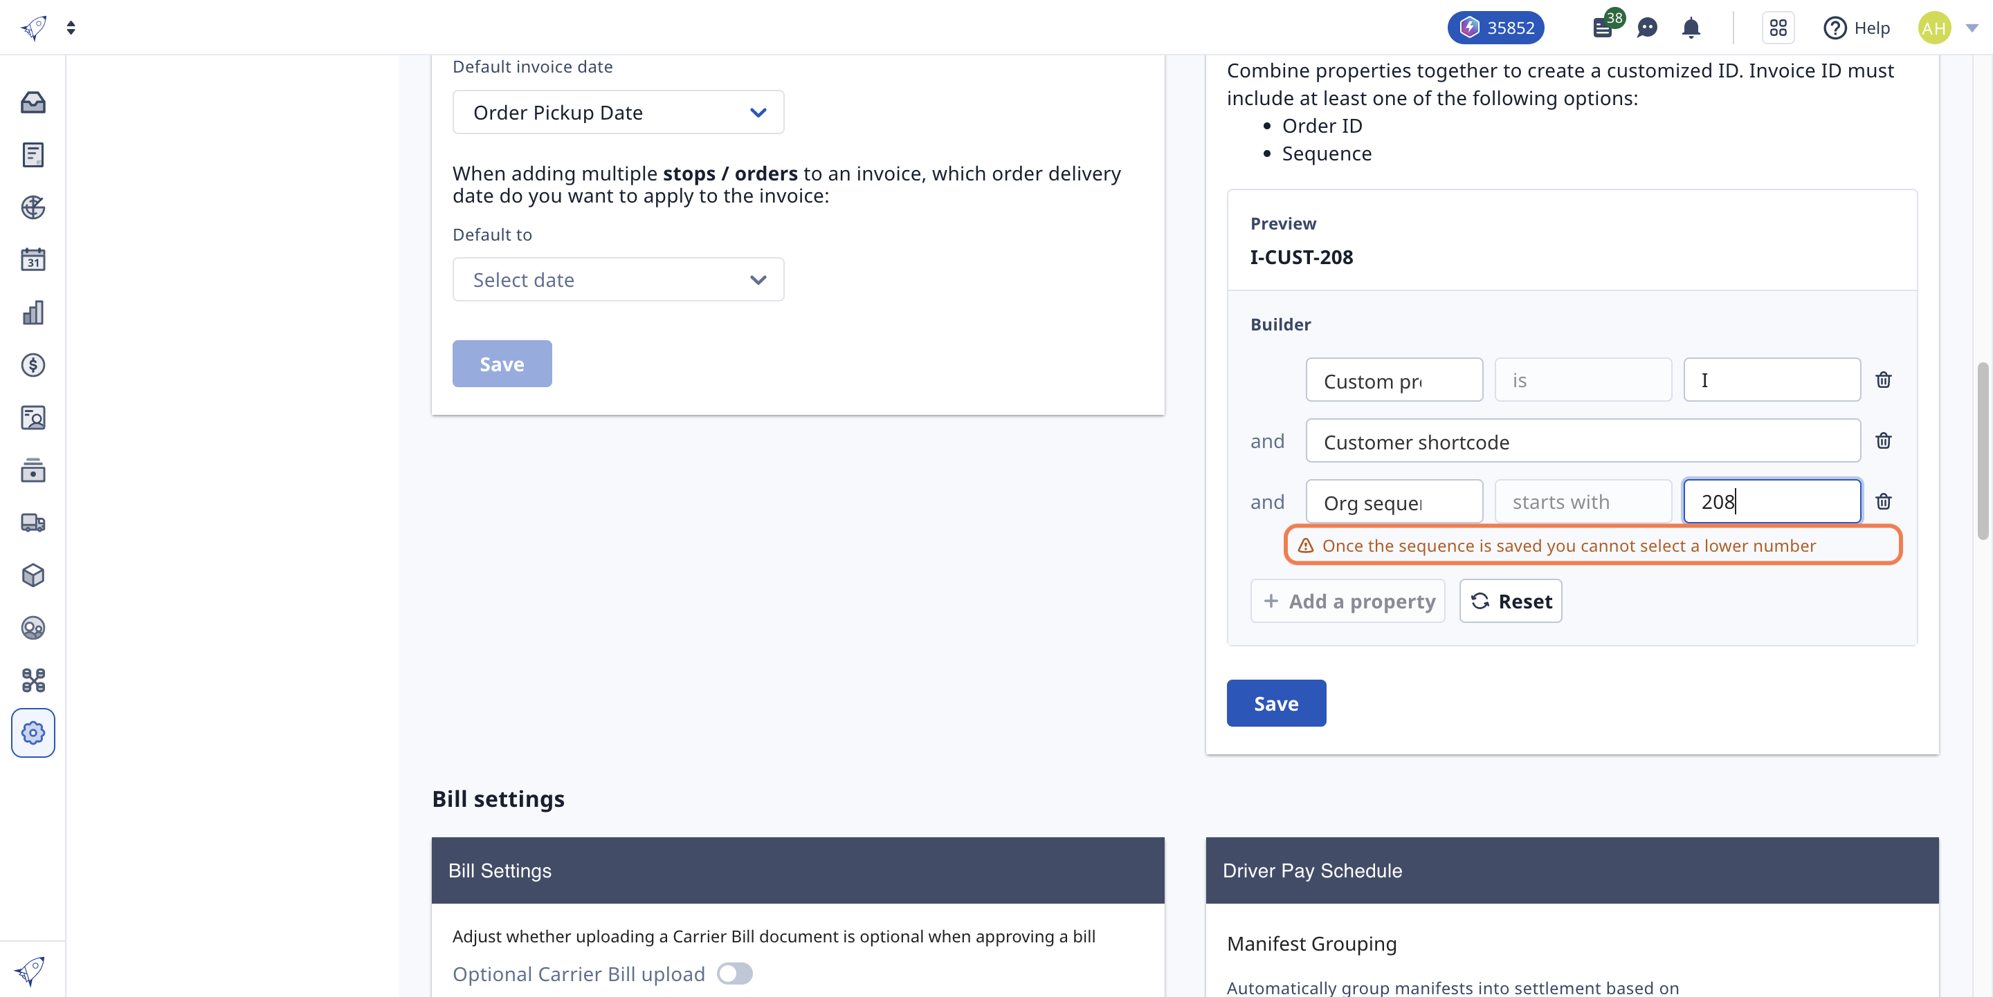This screenshot has height=997, width=1993.
Task: Open the users group icon in sidebar
Action: click(x=33, y=628)
